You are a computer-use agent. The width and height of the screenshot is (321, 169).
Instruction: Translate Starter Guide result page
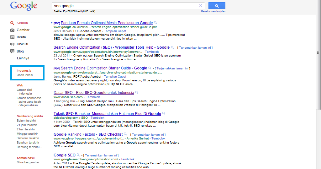click(x=172, y=68)
